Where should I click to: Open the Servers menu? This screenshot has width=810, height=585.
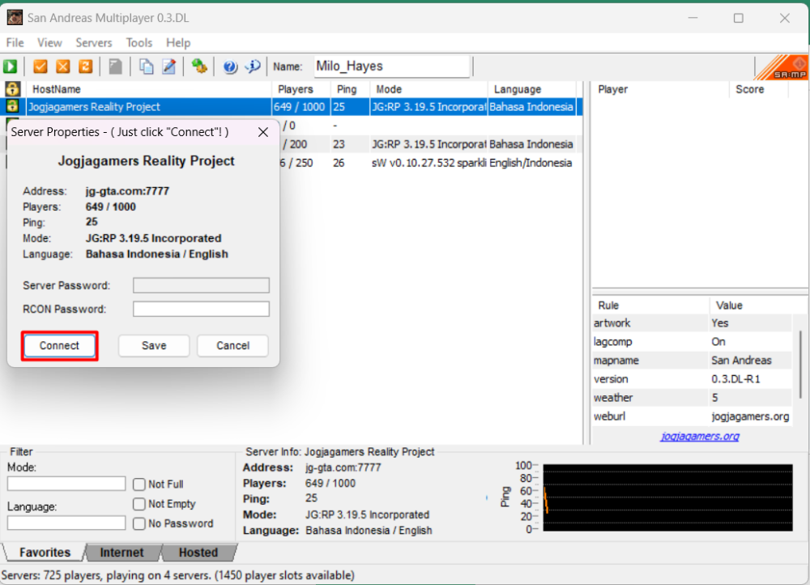[x=93, y=42]
